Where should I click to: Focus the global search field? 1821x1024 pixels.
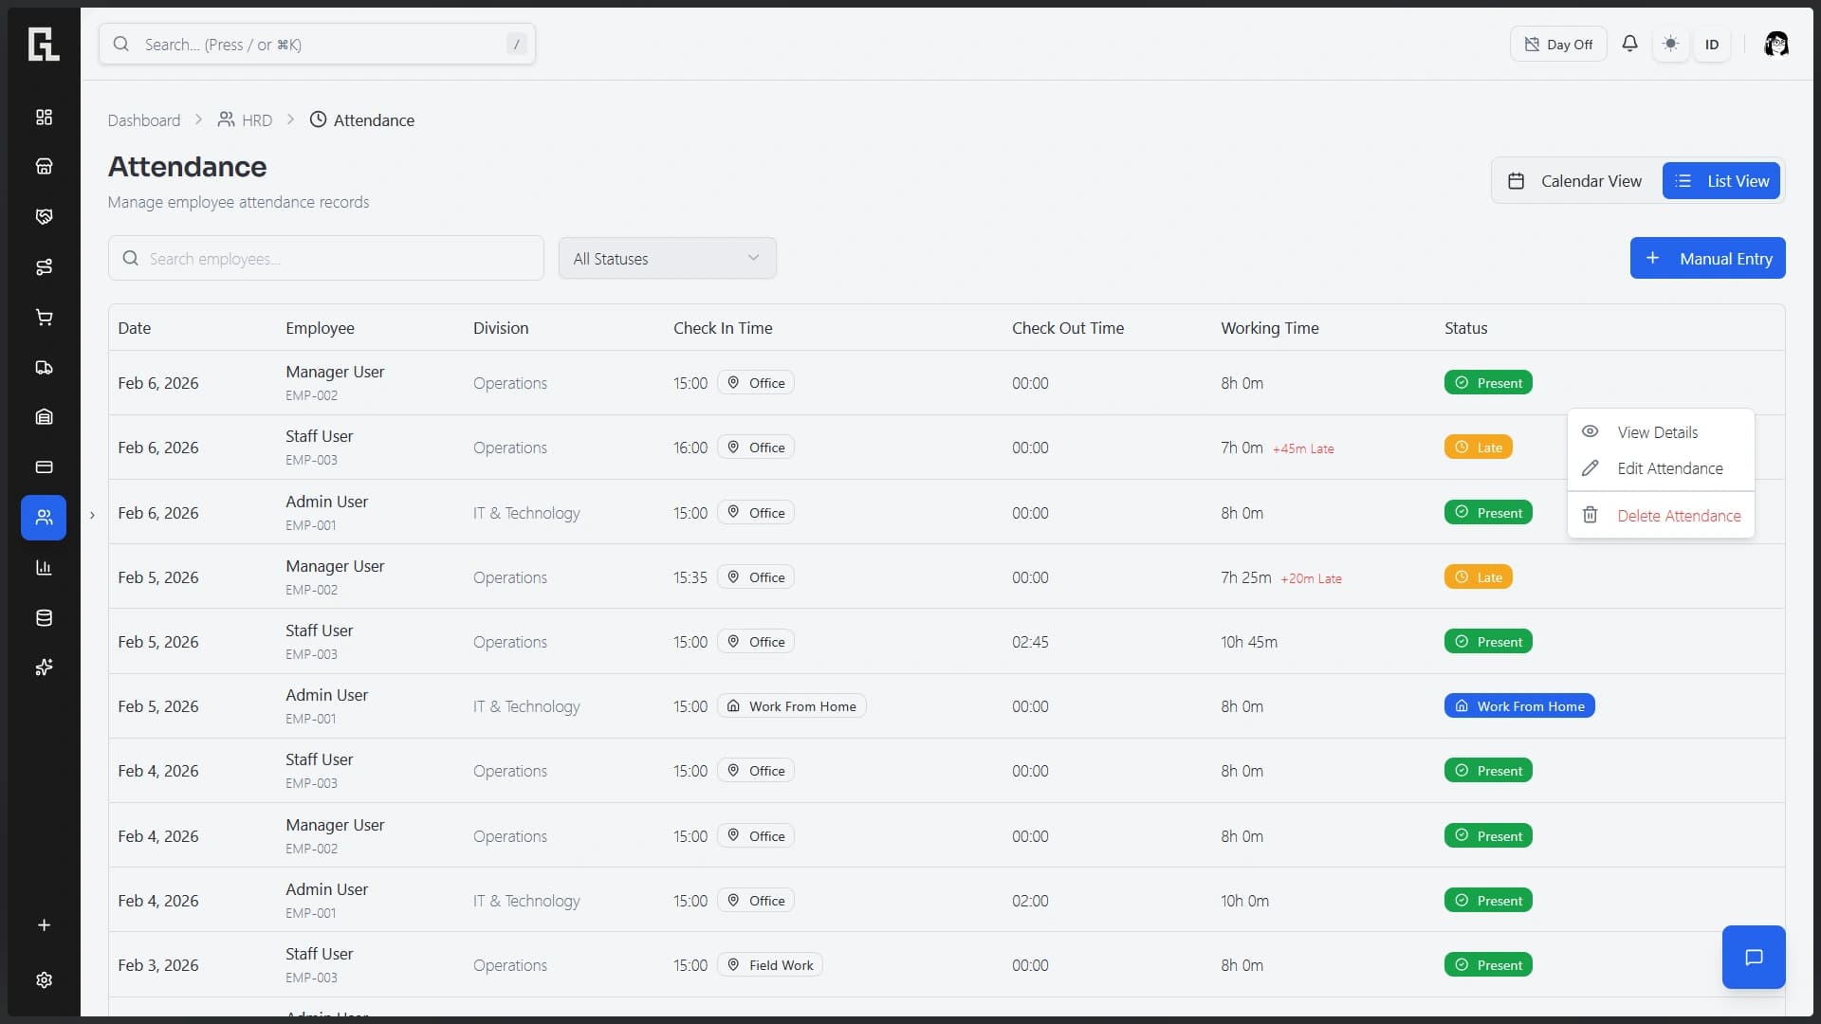coord(317,45)
